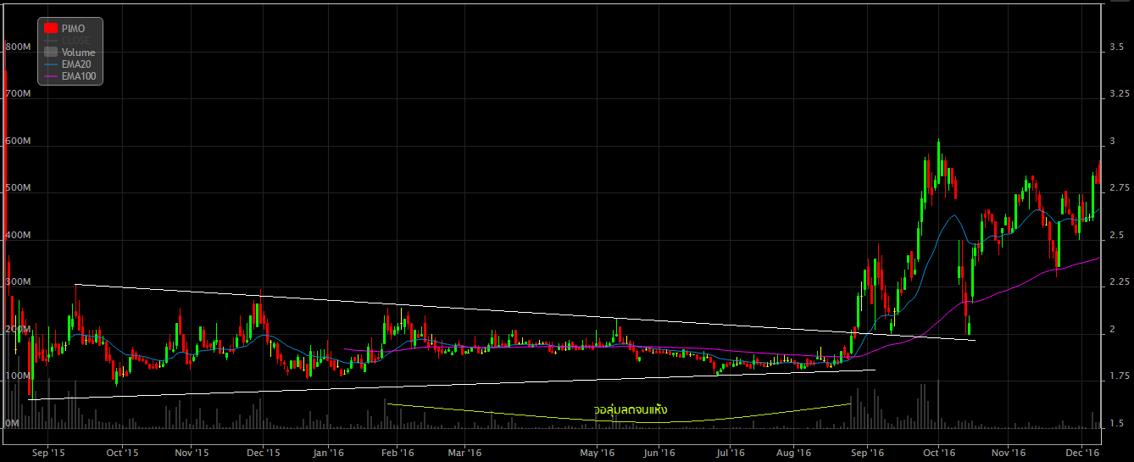Click the Nov '15 date label
The image size is (1134, 462).
(192, 454)
